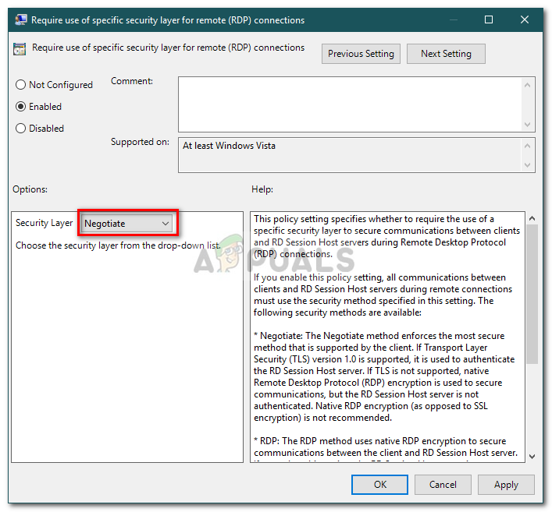Viewport: 552px width, 512px height.
Task: Click the title bar window icon
Action: click(21, 19)
